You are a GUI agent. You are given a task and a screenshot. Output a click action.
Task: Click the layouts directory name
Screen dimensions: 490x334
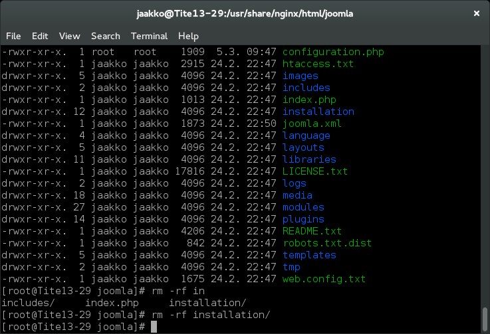303,147
